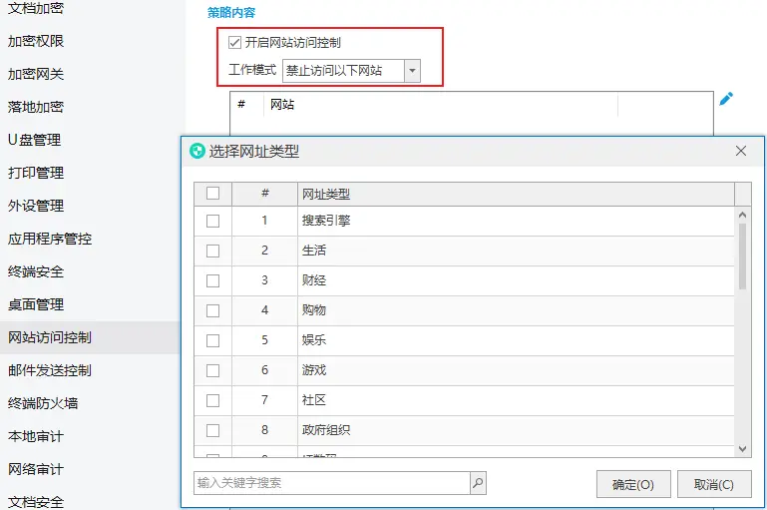Open the U盘管理 sidebar item
This screenshot has width=767, height=510.
(x=34, y=140)
